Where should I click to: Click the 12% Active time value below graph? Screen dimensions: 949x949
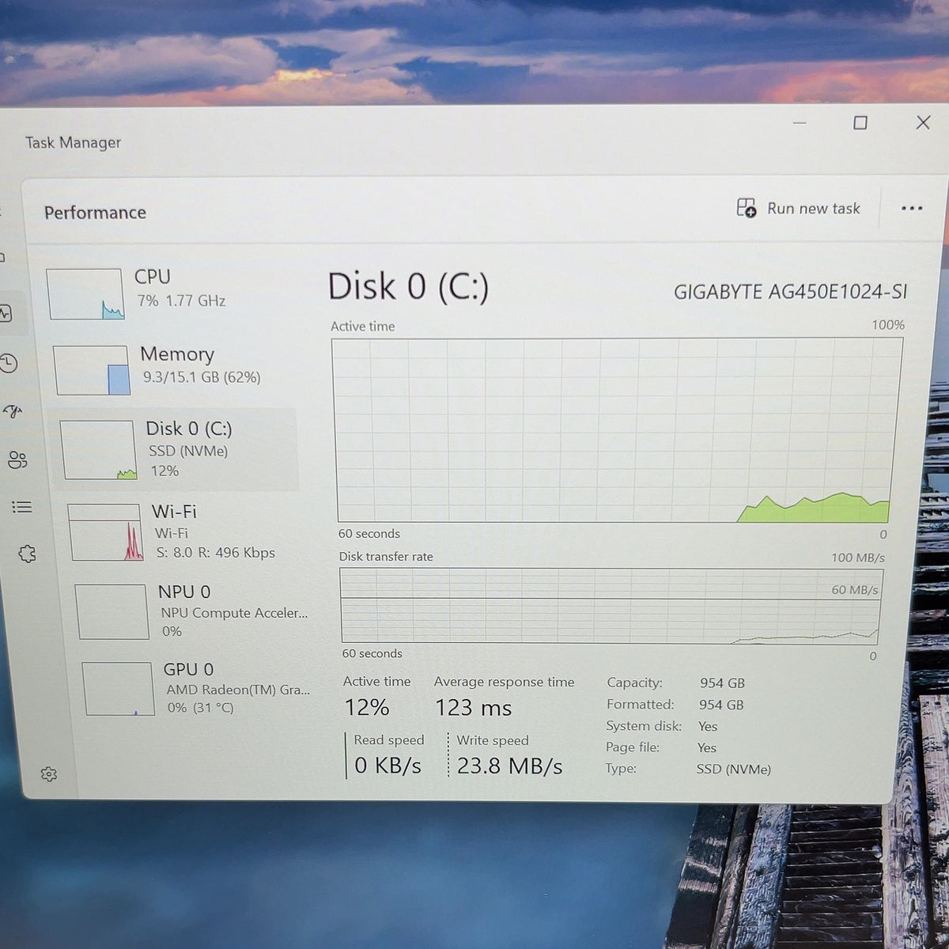click(x=367, y=707)
